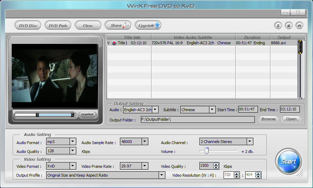Expand the Video Frame Rate 29.97 dropdown
The width and height of the screenshot is (313, 188).
pyautogui.click(x=145, y=166)
